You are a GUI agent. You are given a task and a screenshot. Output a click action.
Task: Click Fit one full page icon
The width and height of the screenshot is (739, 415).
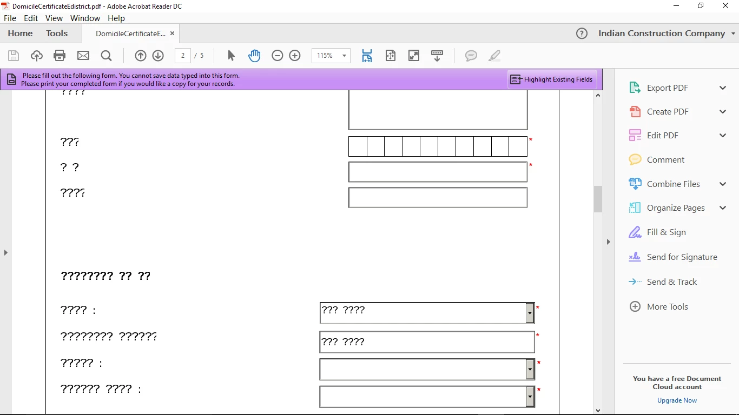click(x=391, y=56)
